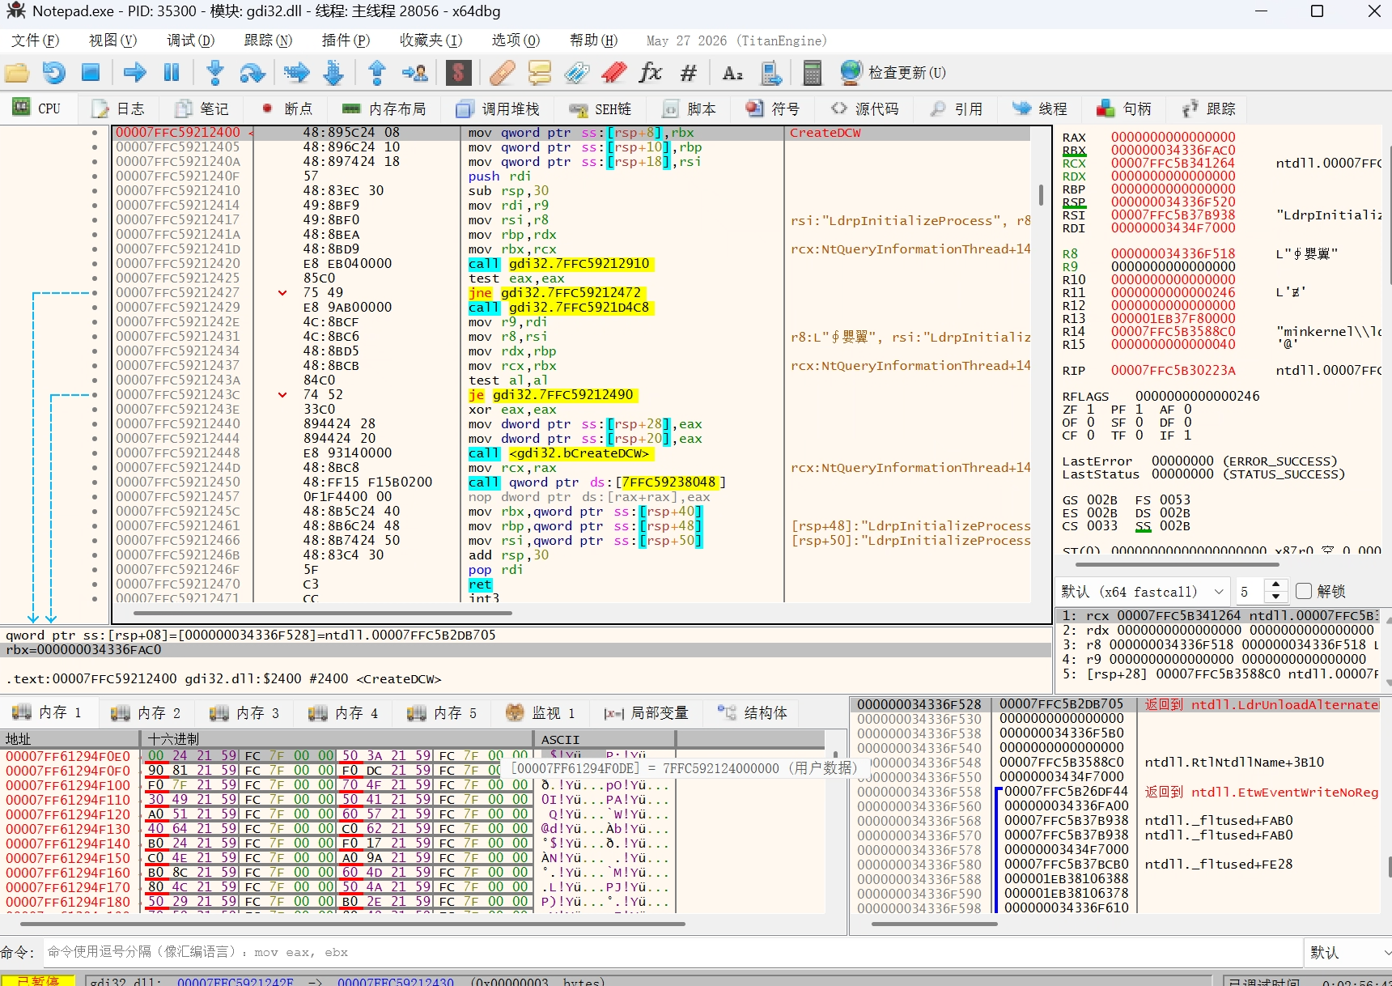This screenshot has width=1392, height=986.
Task: Click the Scylla S icon
Action: (459, 73)
